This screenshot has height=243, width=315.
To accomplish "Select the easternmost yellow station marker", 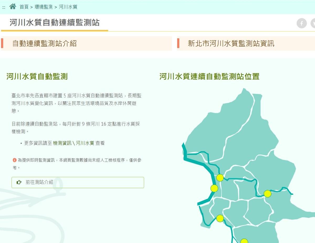I will coord(267,194).
